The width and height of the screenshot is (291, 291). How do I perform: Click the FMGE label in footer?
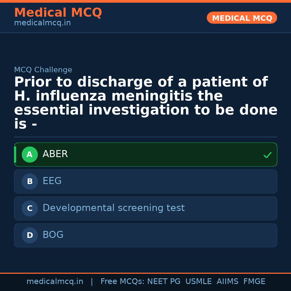click(x=254, y=281)
